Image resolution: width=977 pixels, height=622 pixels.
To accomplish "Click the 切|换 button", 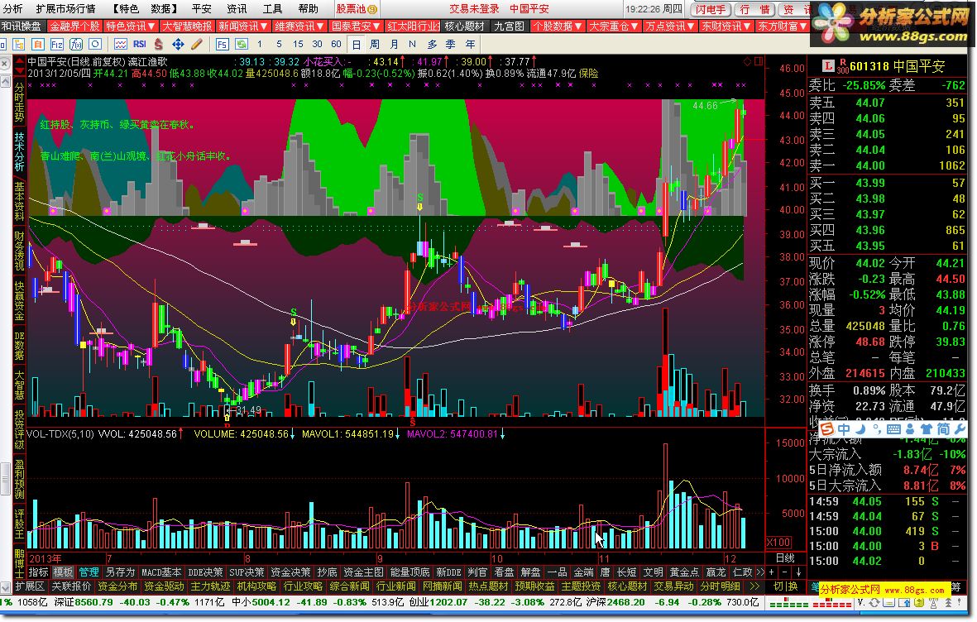I will (x=785, y=586).
